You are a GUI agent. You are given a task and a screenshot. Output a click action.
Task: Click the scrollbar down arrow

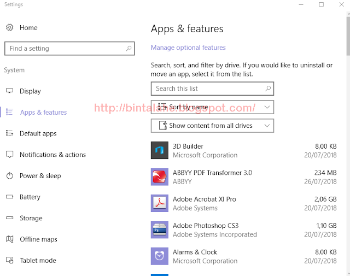pyautogui.click(x=348, y=274)
